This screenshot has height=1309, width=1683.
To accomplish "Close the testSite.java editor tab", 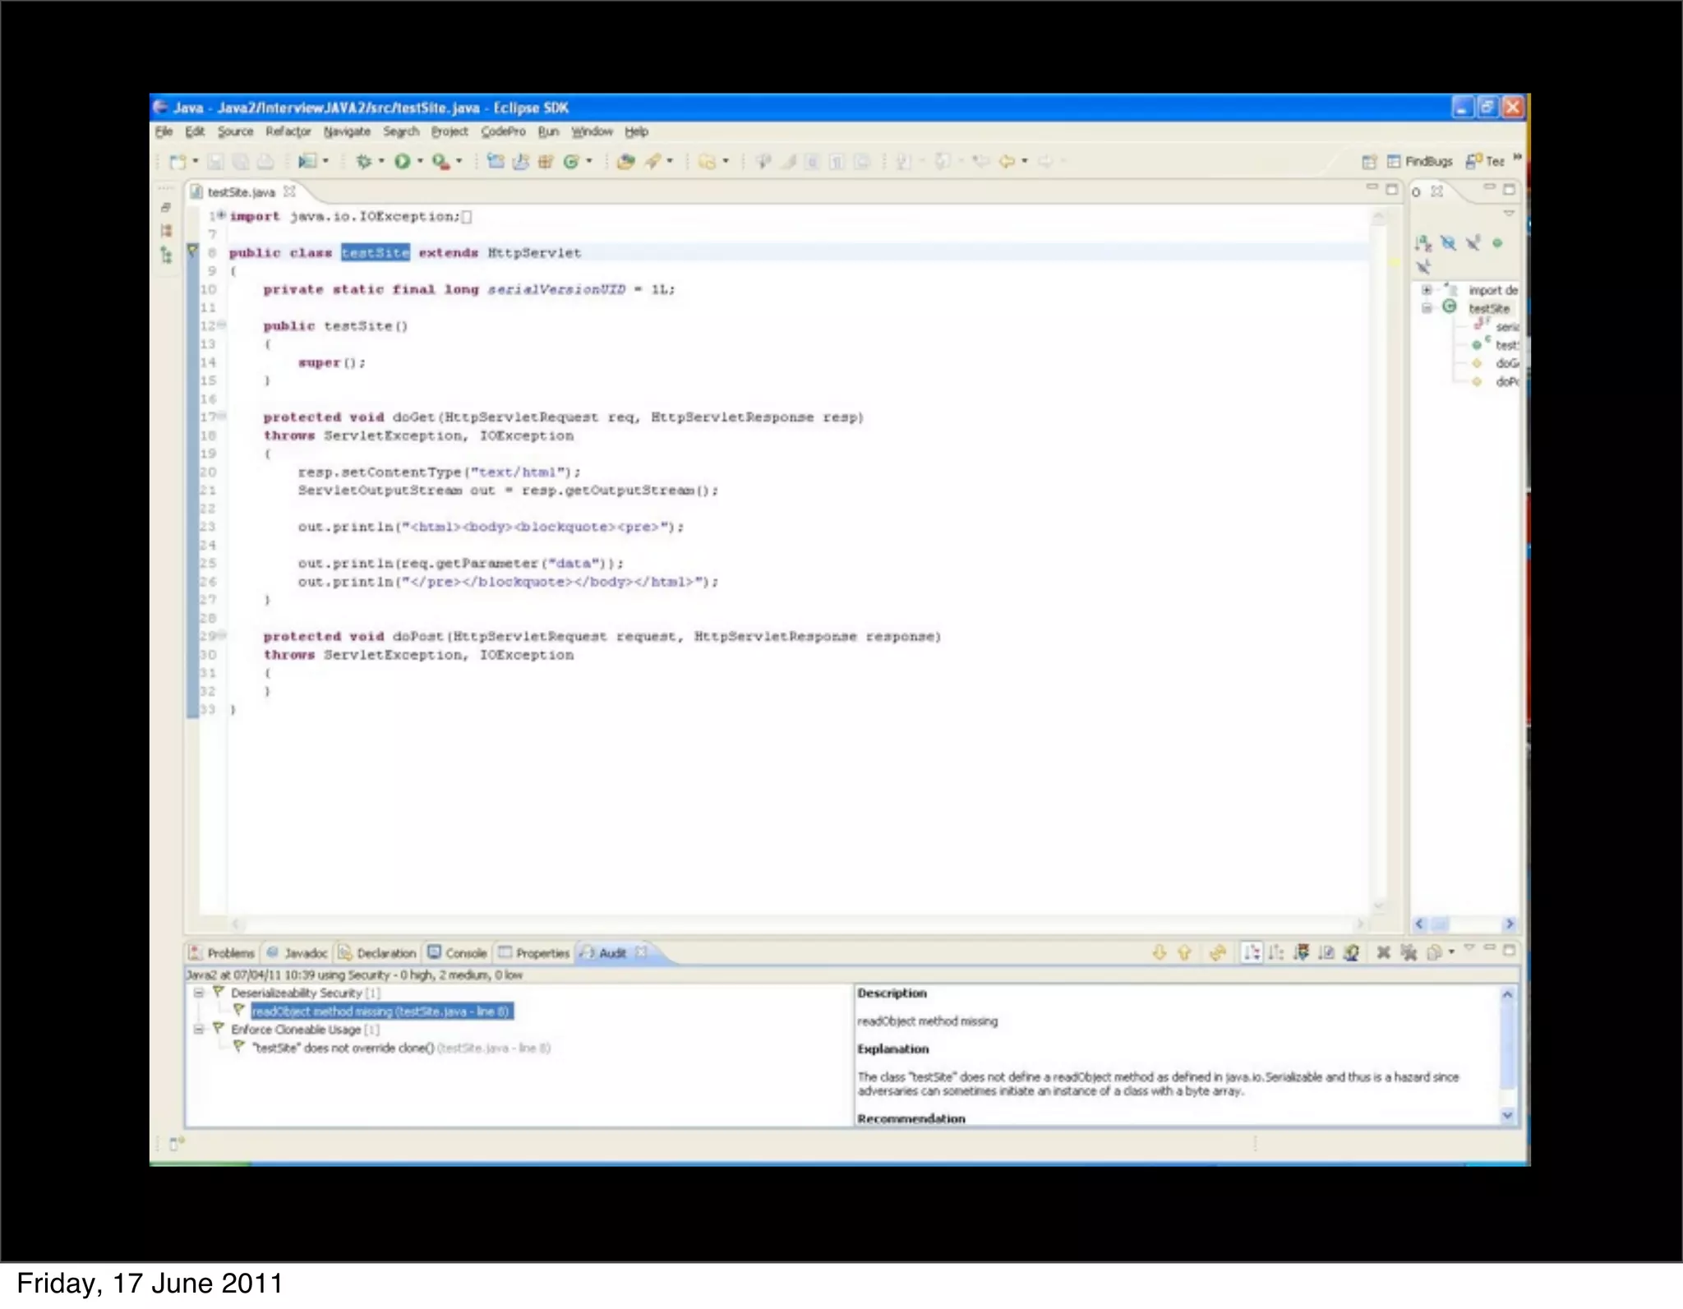I will [x=289, y=191].
